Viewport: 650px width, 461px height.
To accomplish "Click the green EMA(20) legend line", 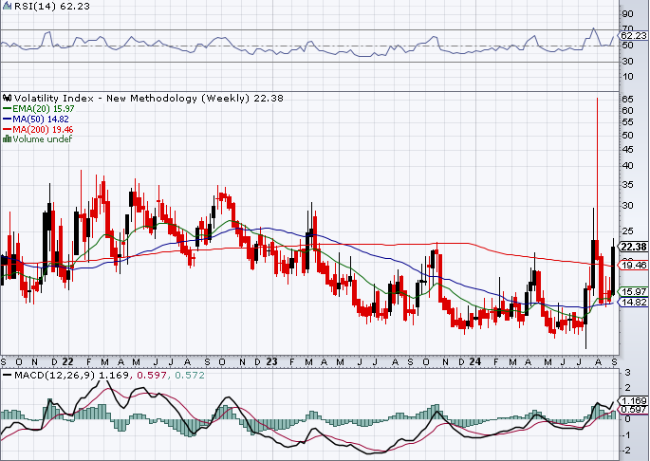I will pos(8,109).
